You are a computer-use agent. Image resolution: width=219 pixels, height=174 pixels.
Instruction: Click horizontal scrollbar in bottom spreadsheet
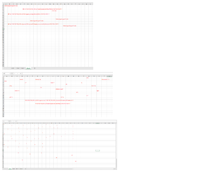[93, 169]
